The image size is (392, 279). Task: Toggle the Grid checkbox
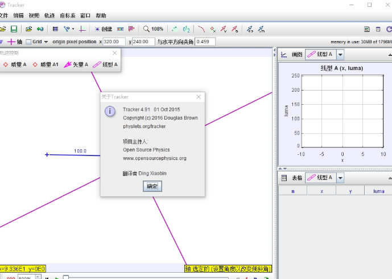pos(28,42)
